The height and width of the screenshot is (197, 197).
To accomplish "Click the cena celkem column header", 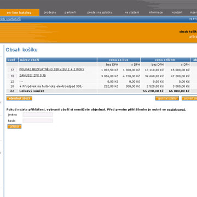I will coord(165,60).
